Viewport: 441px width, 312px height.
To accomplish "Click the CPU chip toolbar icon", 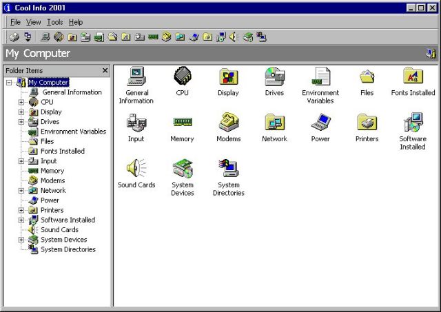I will tap(59, 37).
